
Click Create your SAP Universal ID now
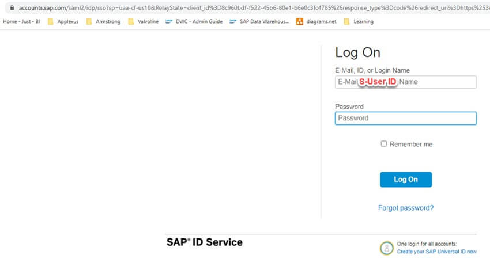tap(437, 252)
